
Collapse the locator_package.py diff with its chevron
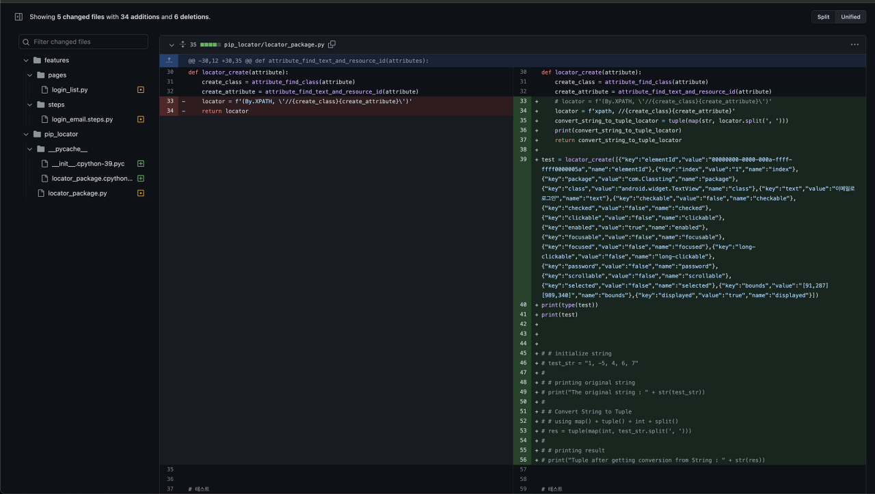click(172, 44)
